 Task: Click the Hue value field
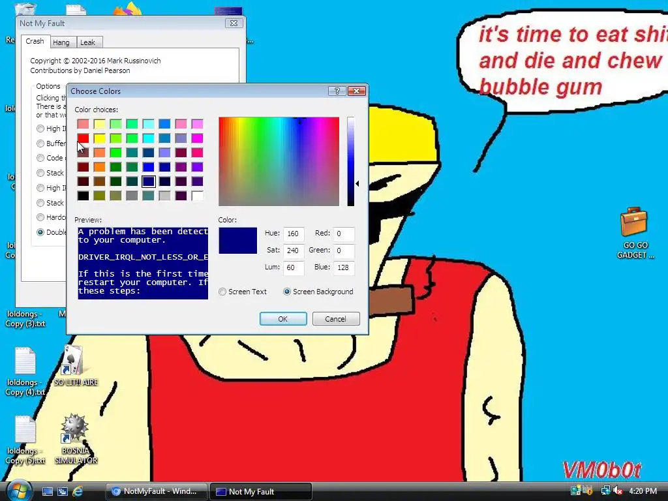(293, 234)
